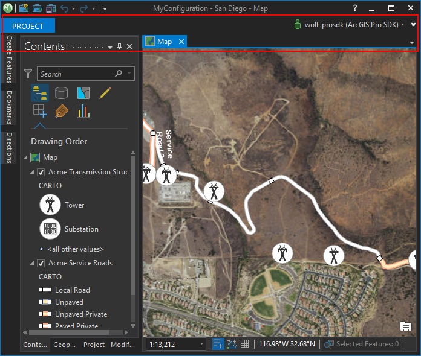This screenshot has height=356, width=421.
Task: Customize Quick Access Toolbar dropdown
Action: pyautogui.click(x=105, y=8)
